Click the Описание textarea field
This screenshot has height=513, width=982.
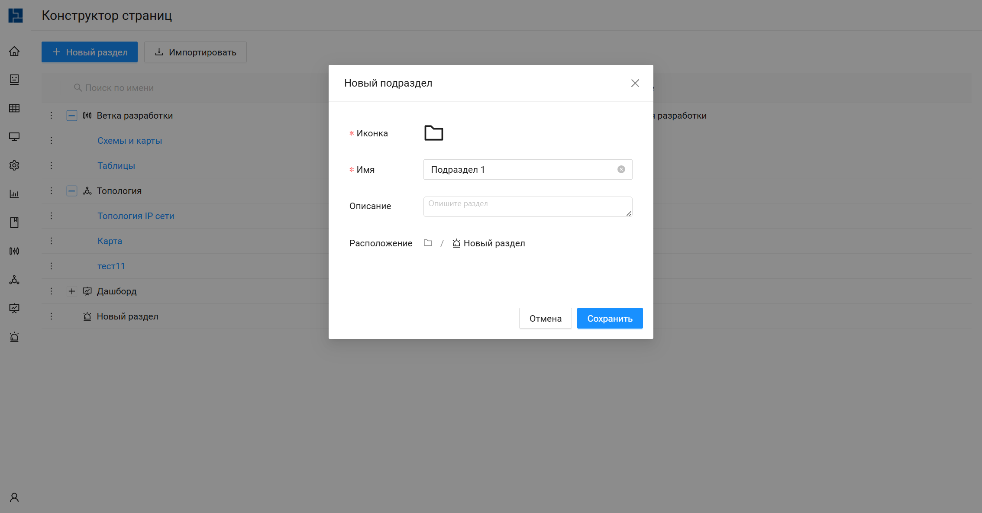point(527,206)
